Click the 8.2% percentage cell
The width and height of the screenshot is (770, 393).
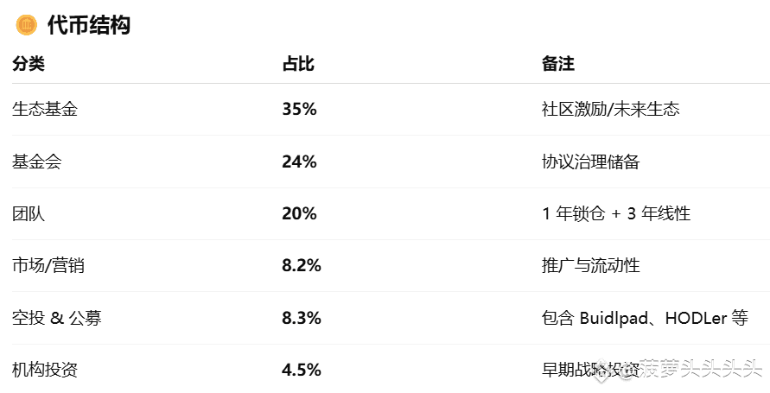(302, 265)
